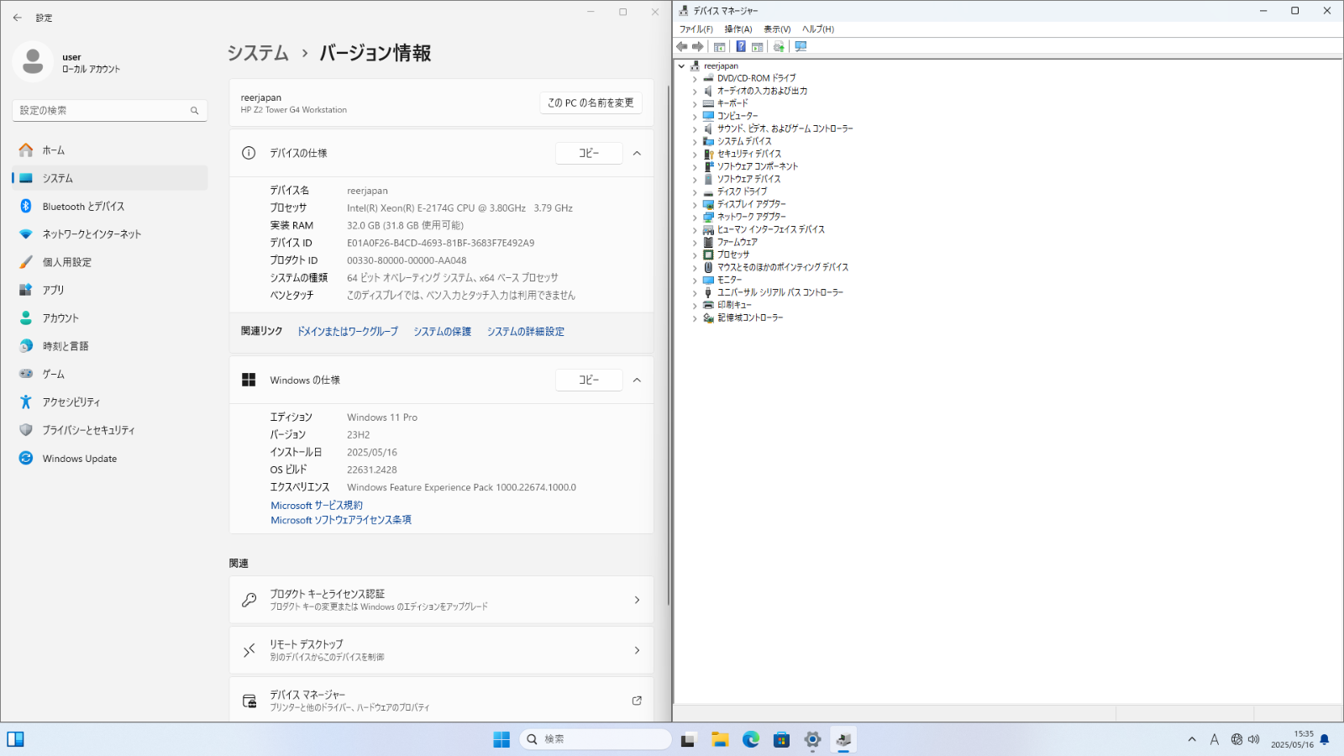Open デバイス マネージャー row in related settings
The image size is (1344, 756).
(441, 700)
